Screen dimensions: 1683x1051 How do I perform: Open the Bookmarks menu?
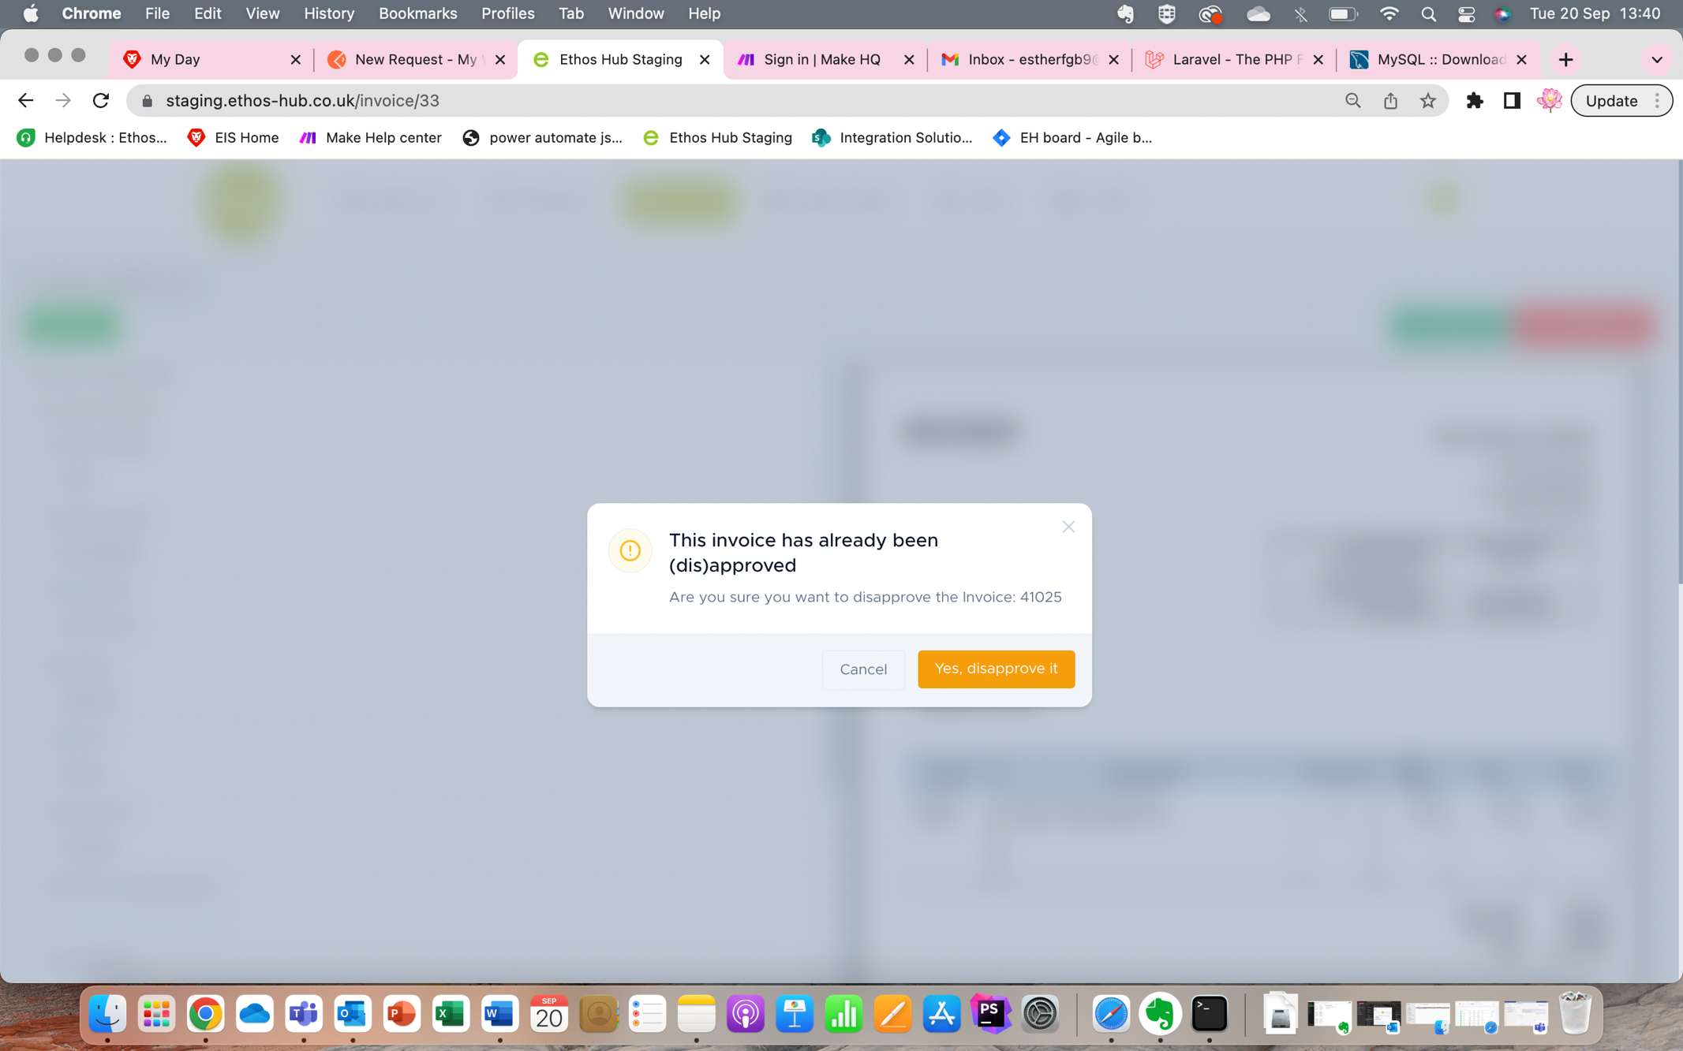point(417,13)
